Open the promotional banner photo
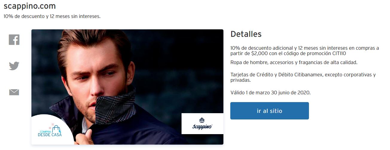The width and height of the screenshot is (390, 150). pos(127,87)
